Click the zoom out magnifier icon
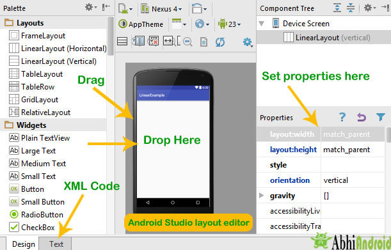 coord(188,42)
